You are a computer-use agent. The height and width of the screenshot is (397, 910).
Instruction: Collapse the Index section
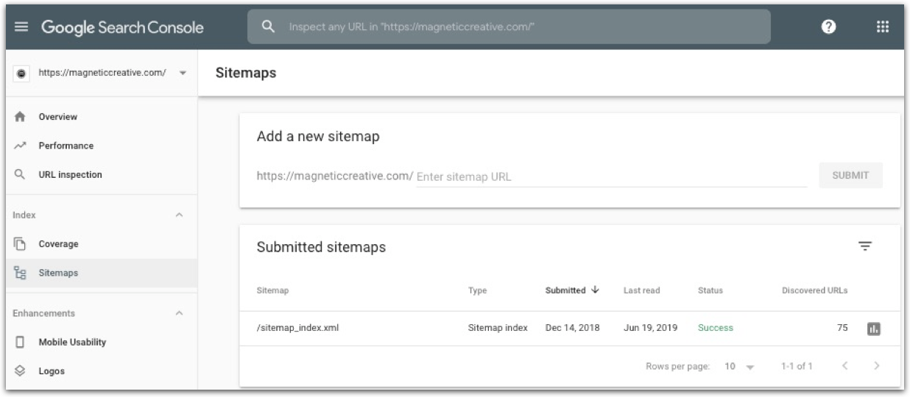pyautogui.click(x=179, y=215)
